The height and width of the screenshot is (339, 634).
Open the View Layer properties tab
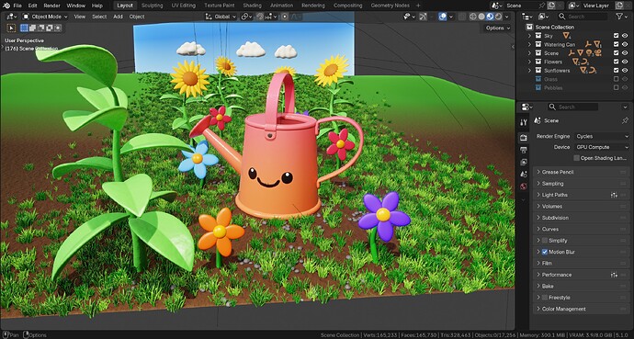(x=523, y=162)
